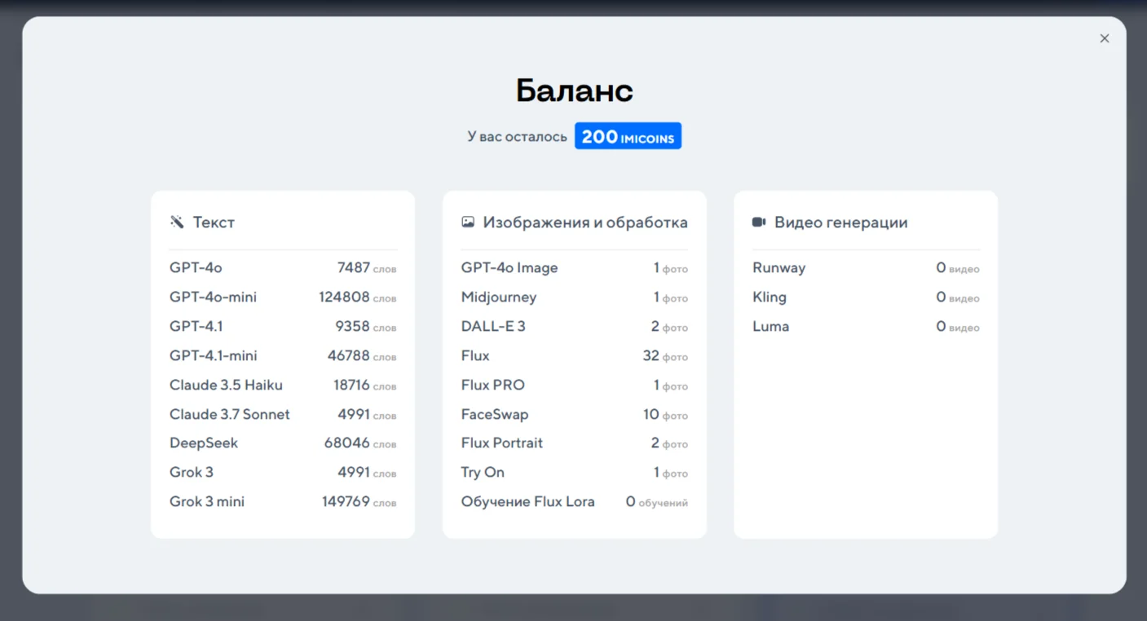Click the 200 IMICOINS balance badge

click(x=628, y=136)
